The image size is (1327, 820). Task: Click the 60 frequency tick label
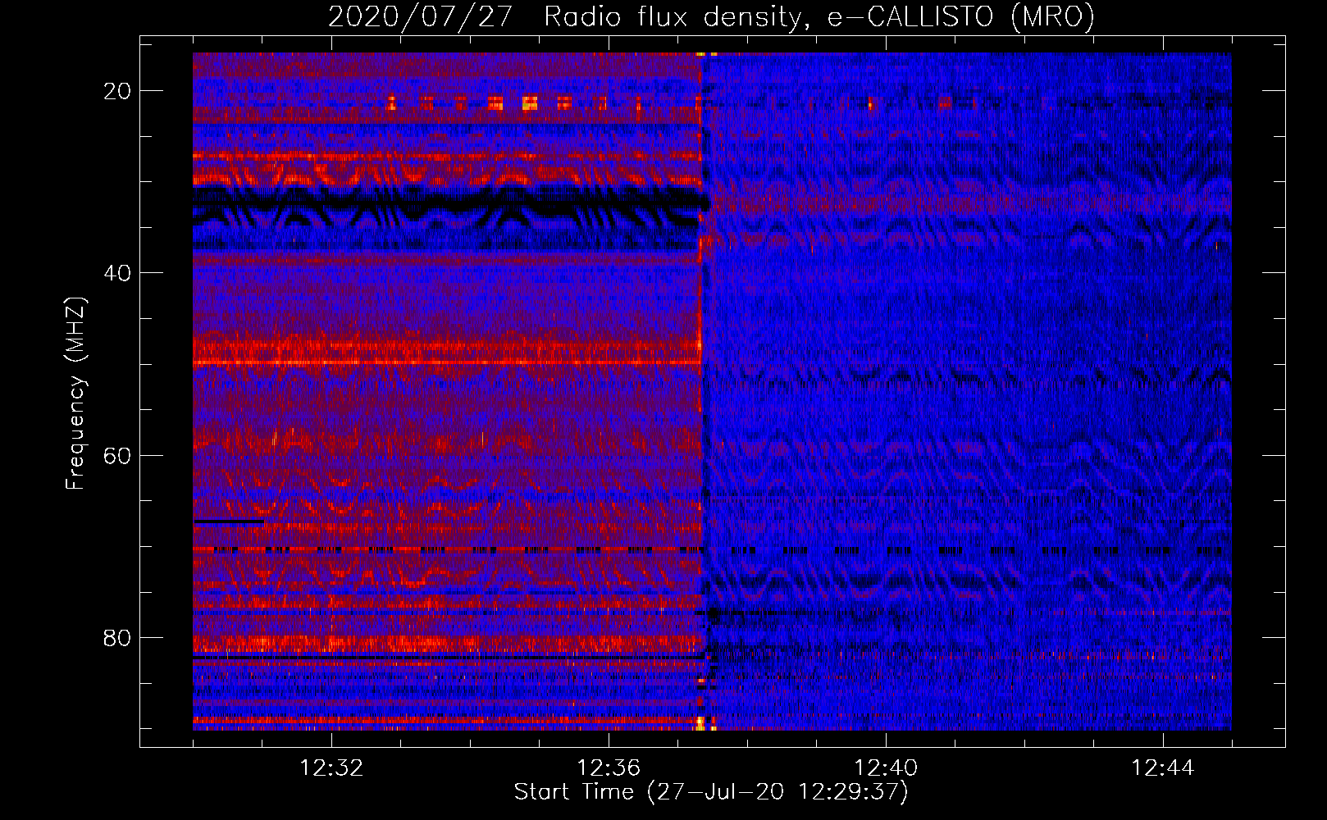[x=118, y=455]
